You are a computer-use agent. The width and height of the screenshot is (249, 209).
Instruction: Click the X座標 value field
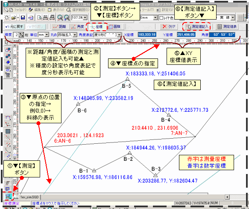click(147, 35)
